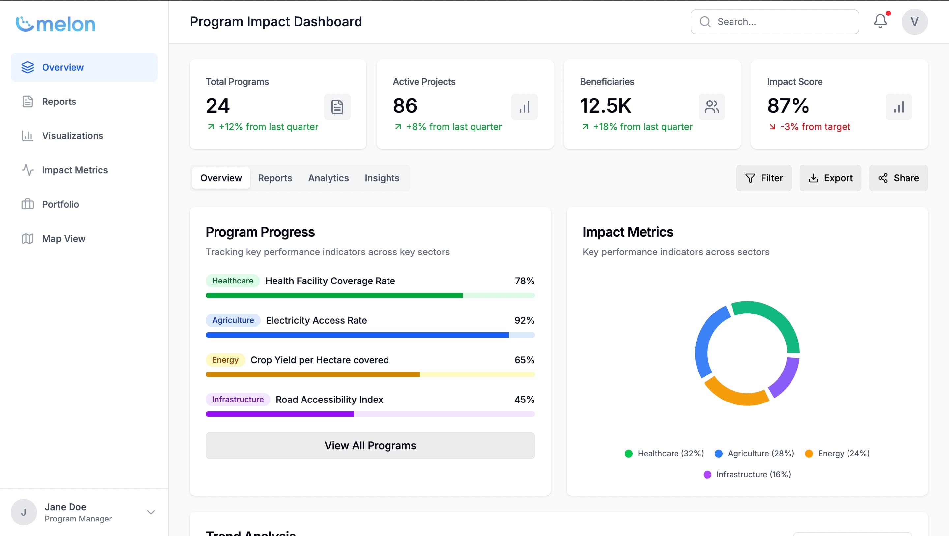This screenshot has width=949, height=536.
Task: Click '+8% from last quarter' text
Action: pos(453,127)
